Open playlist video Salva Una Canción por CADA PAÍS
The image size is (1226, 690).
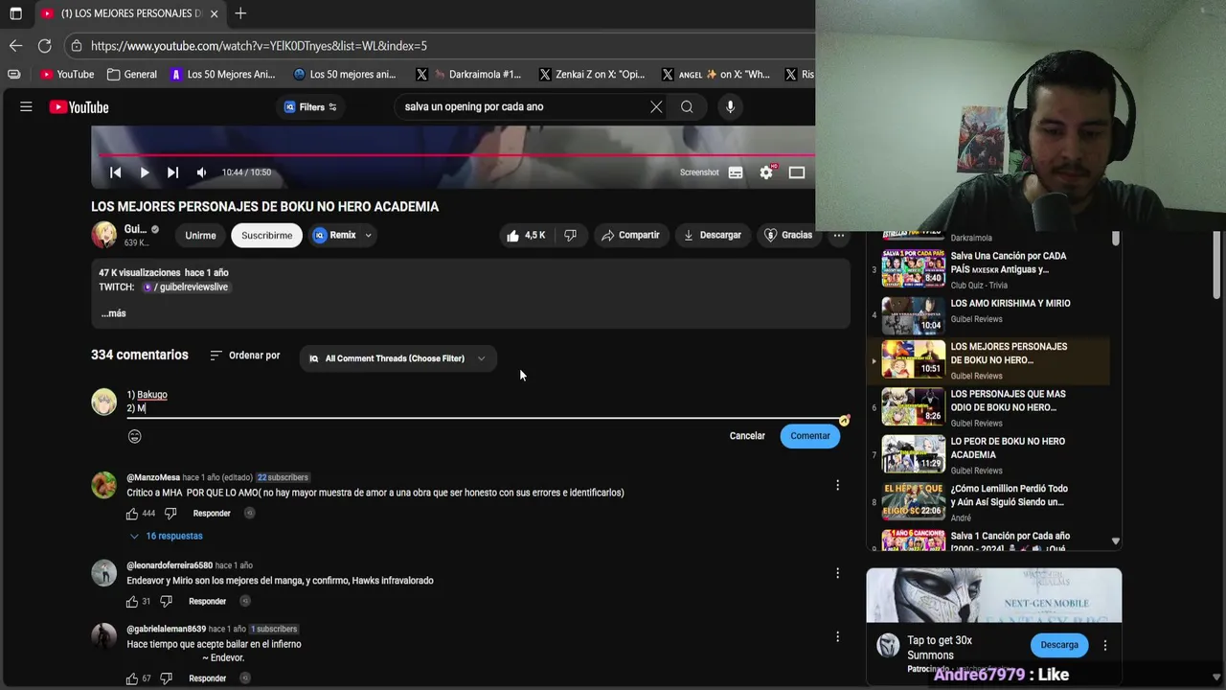(x=989, y=268)
